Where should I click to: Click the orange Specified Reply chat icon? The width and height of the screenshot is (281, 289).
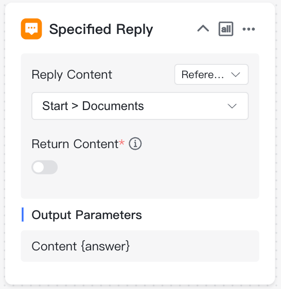pos(31,29)
